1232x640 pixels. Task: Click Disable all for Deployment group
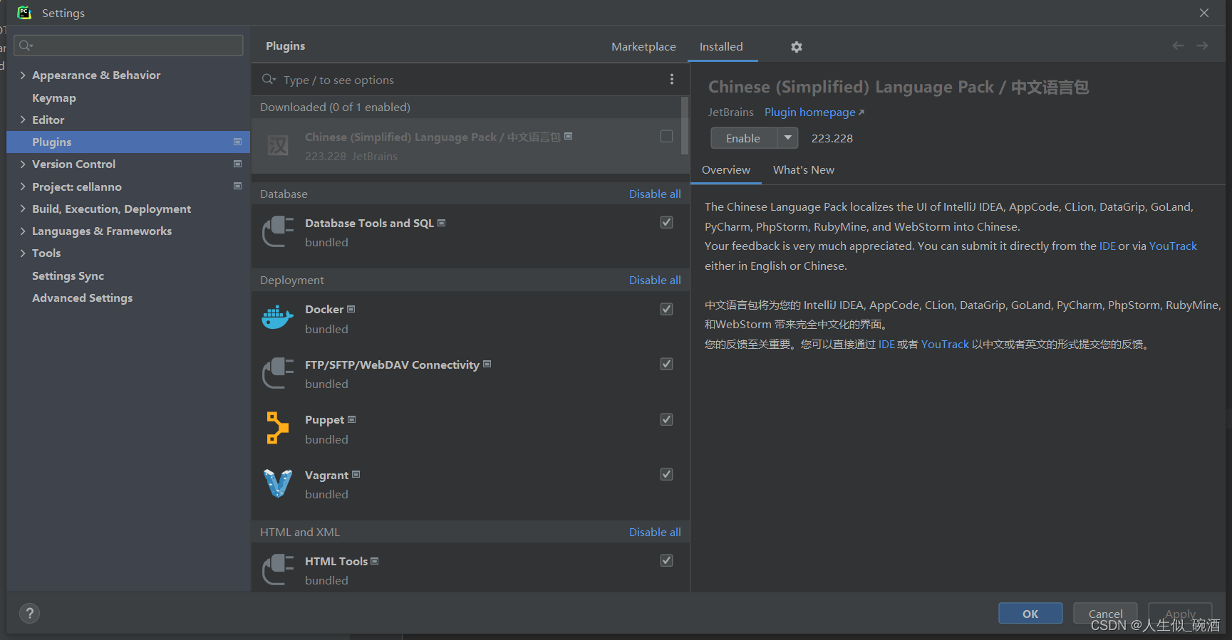pyautogui.click(x=655, y=280)
